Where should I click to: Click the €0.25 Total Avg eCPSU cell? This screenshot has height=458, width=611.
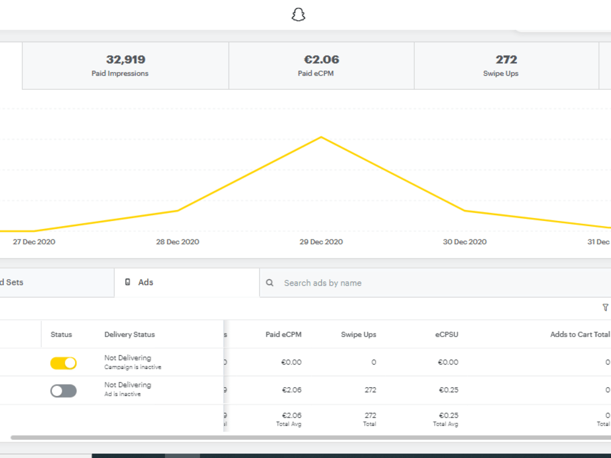(446, 419)
